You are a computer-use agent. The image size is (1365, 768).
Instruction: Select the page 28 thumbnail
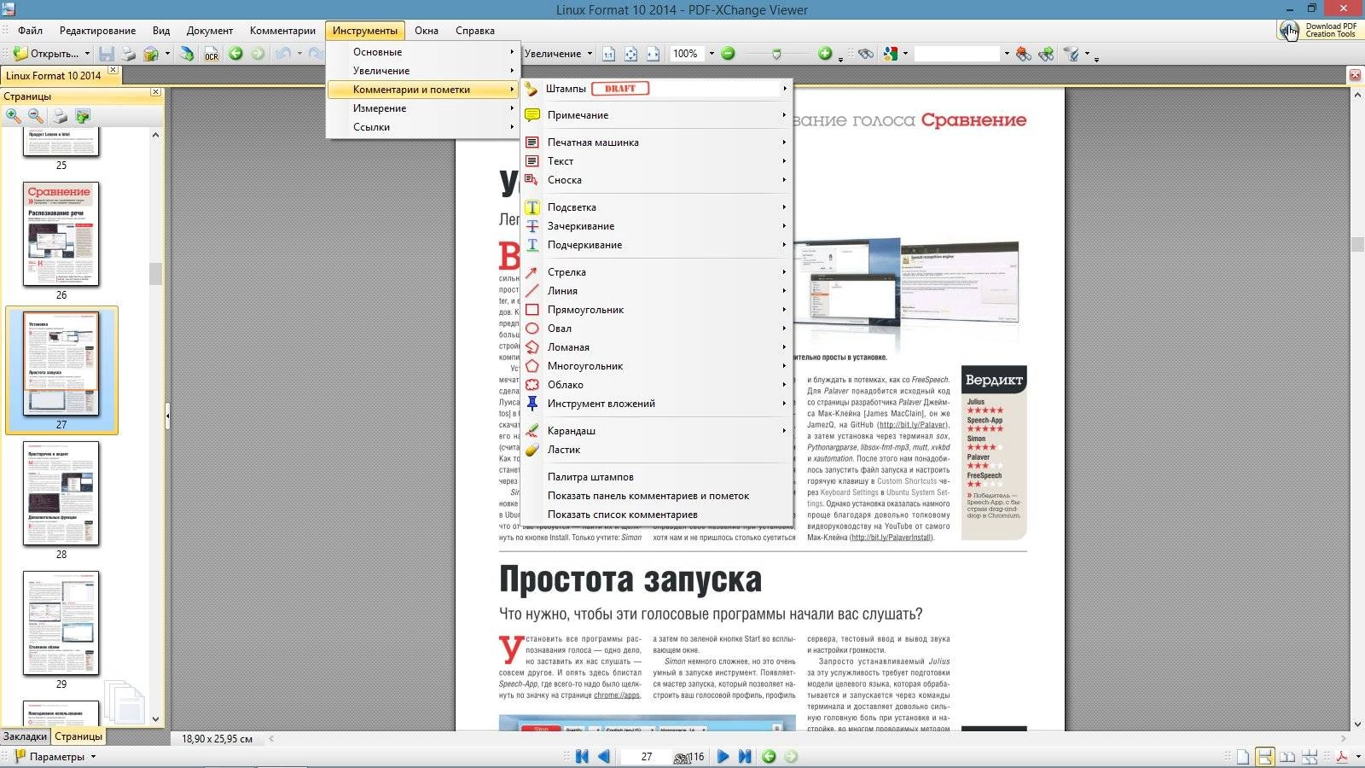coord(61,493)
